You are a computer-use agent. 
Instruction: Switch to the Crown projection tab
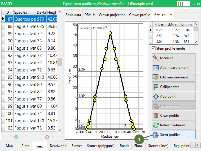[112, 15]
